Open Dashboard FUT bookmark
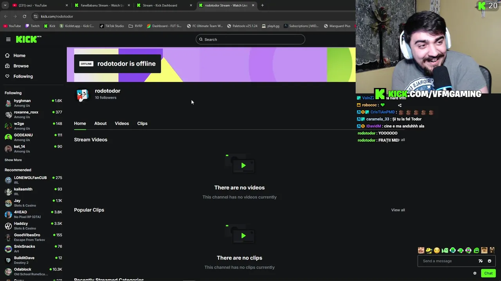501x281 pixels. (164, 26)
